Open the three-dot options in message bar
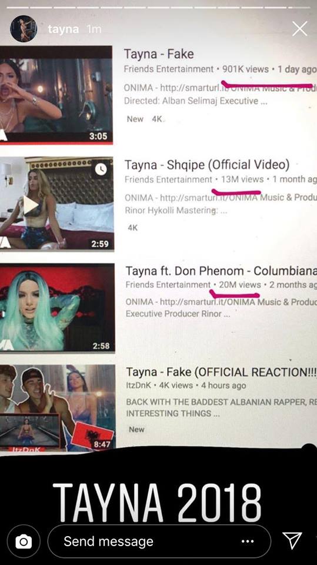 point(248,541)
